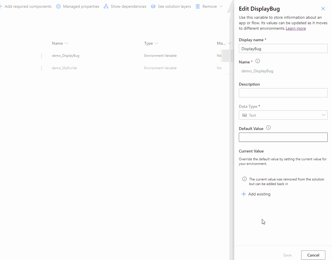Click the Show dependencies icon

coord(106,7)
